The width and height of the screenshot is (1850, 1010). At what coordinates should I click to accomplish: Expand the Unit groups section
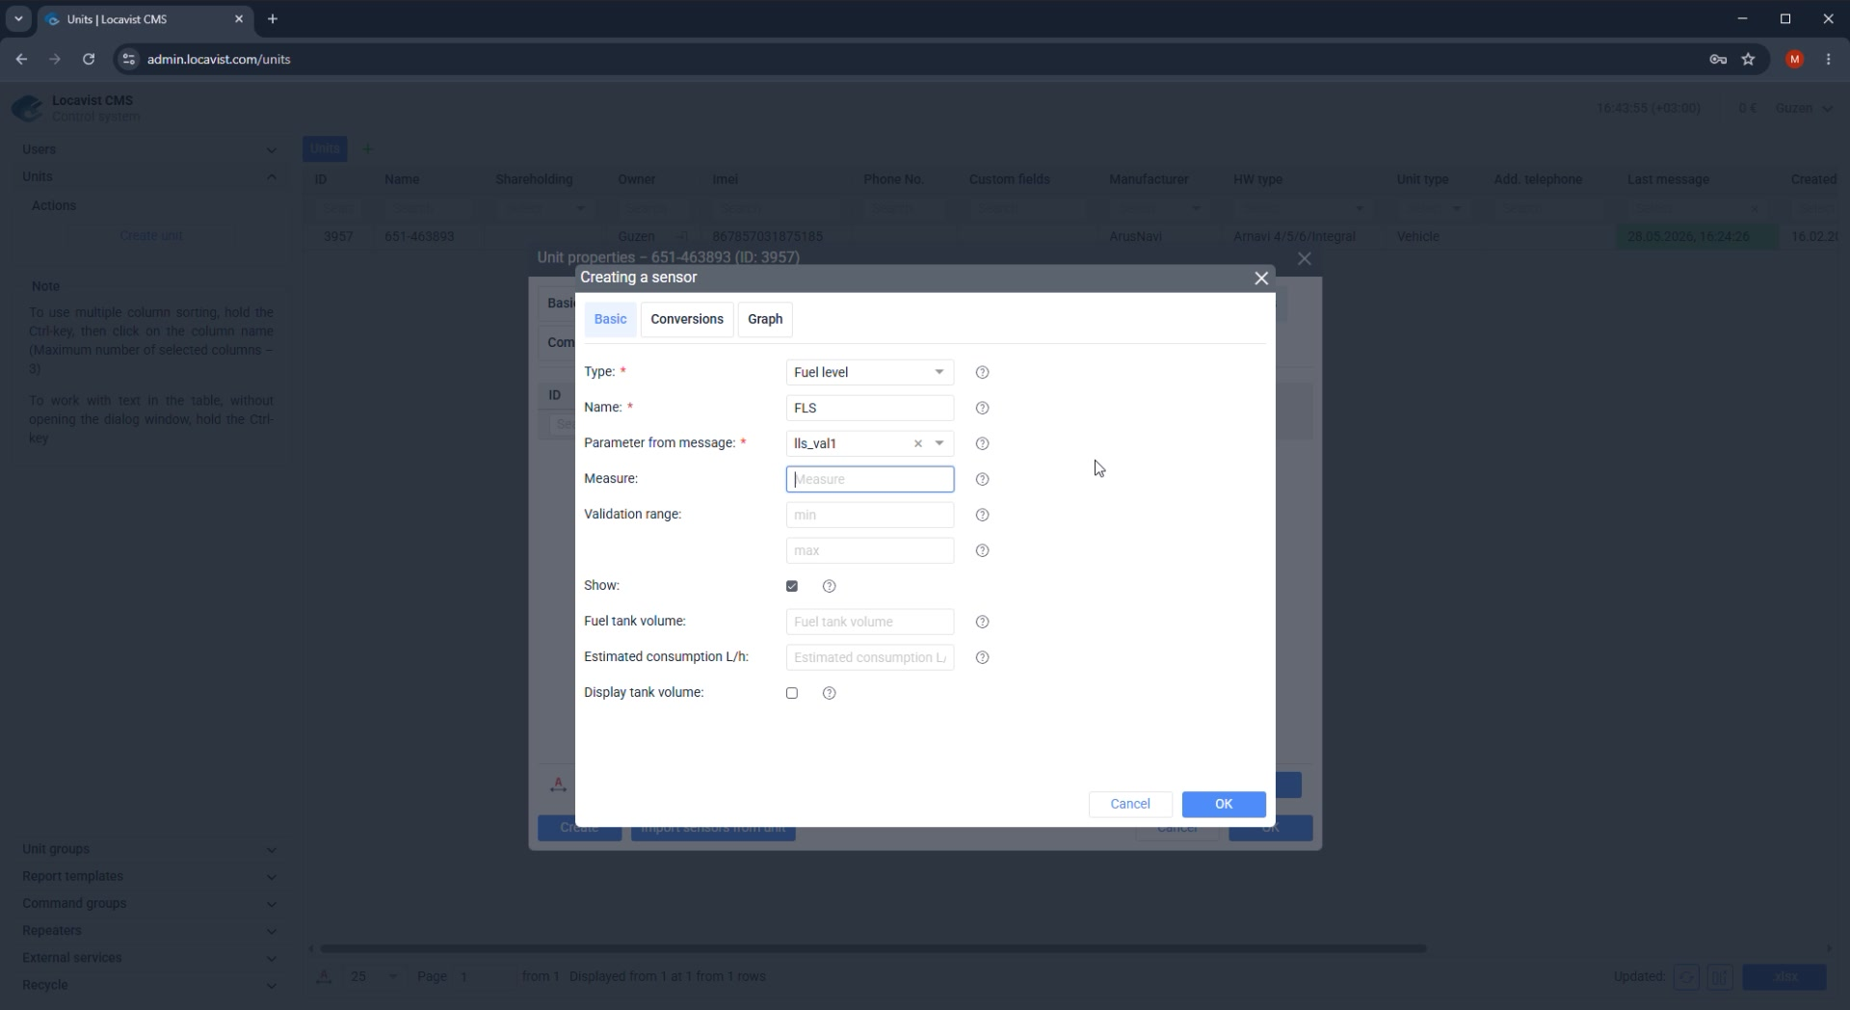pos(149,849)
